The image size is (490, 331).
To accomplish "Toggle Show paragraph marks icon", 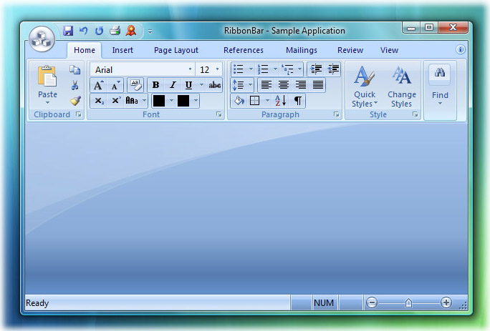I will (297, 101).
